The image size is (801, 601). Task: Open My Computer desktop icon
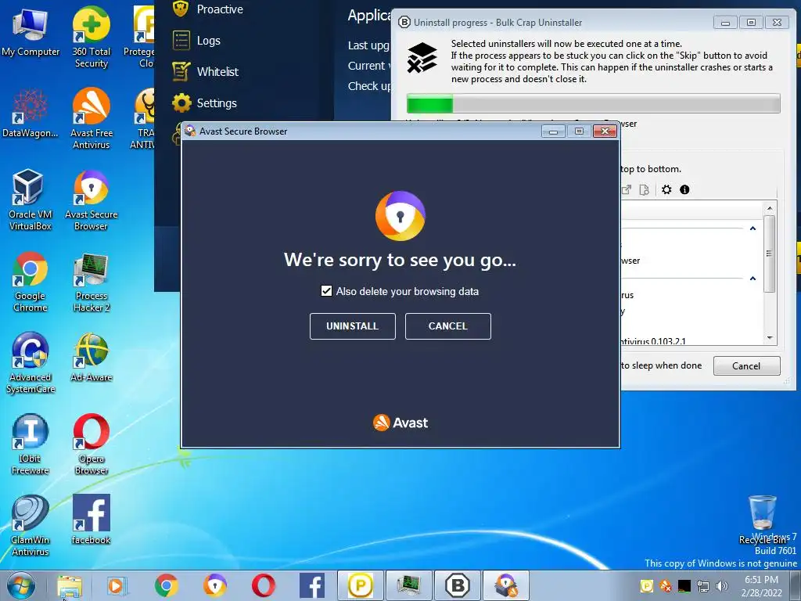pyautogui.click(x=31, y=31)
